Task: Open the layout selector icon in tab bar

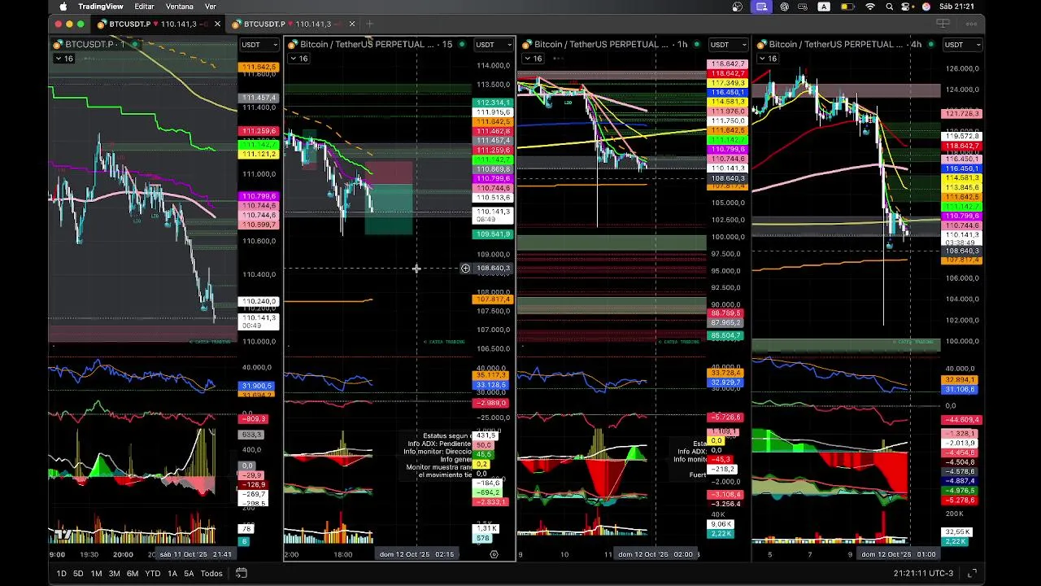Action: (943, 24)
